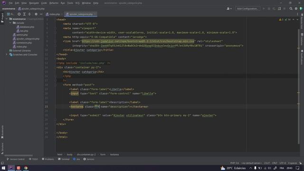Image resolution: width=304 pixels, height=171 pixels.
Task: Change the 4 spaces indent setting
Action: pos(293,163)
